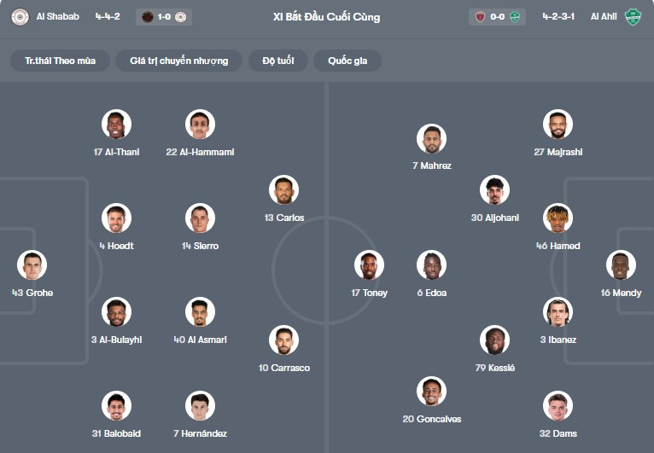Click Toney's player portrait
This screenshot has width=654, height=453.
click(369, 265)
